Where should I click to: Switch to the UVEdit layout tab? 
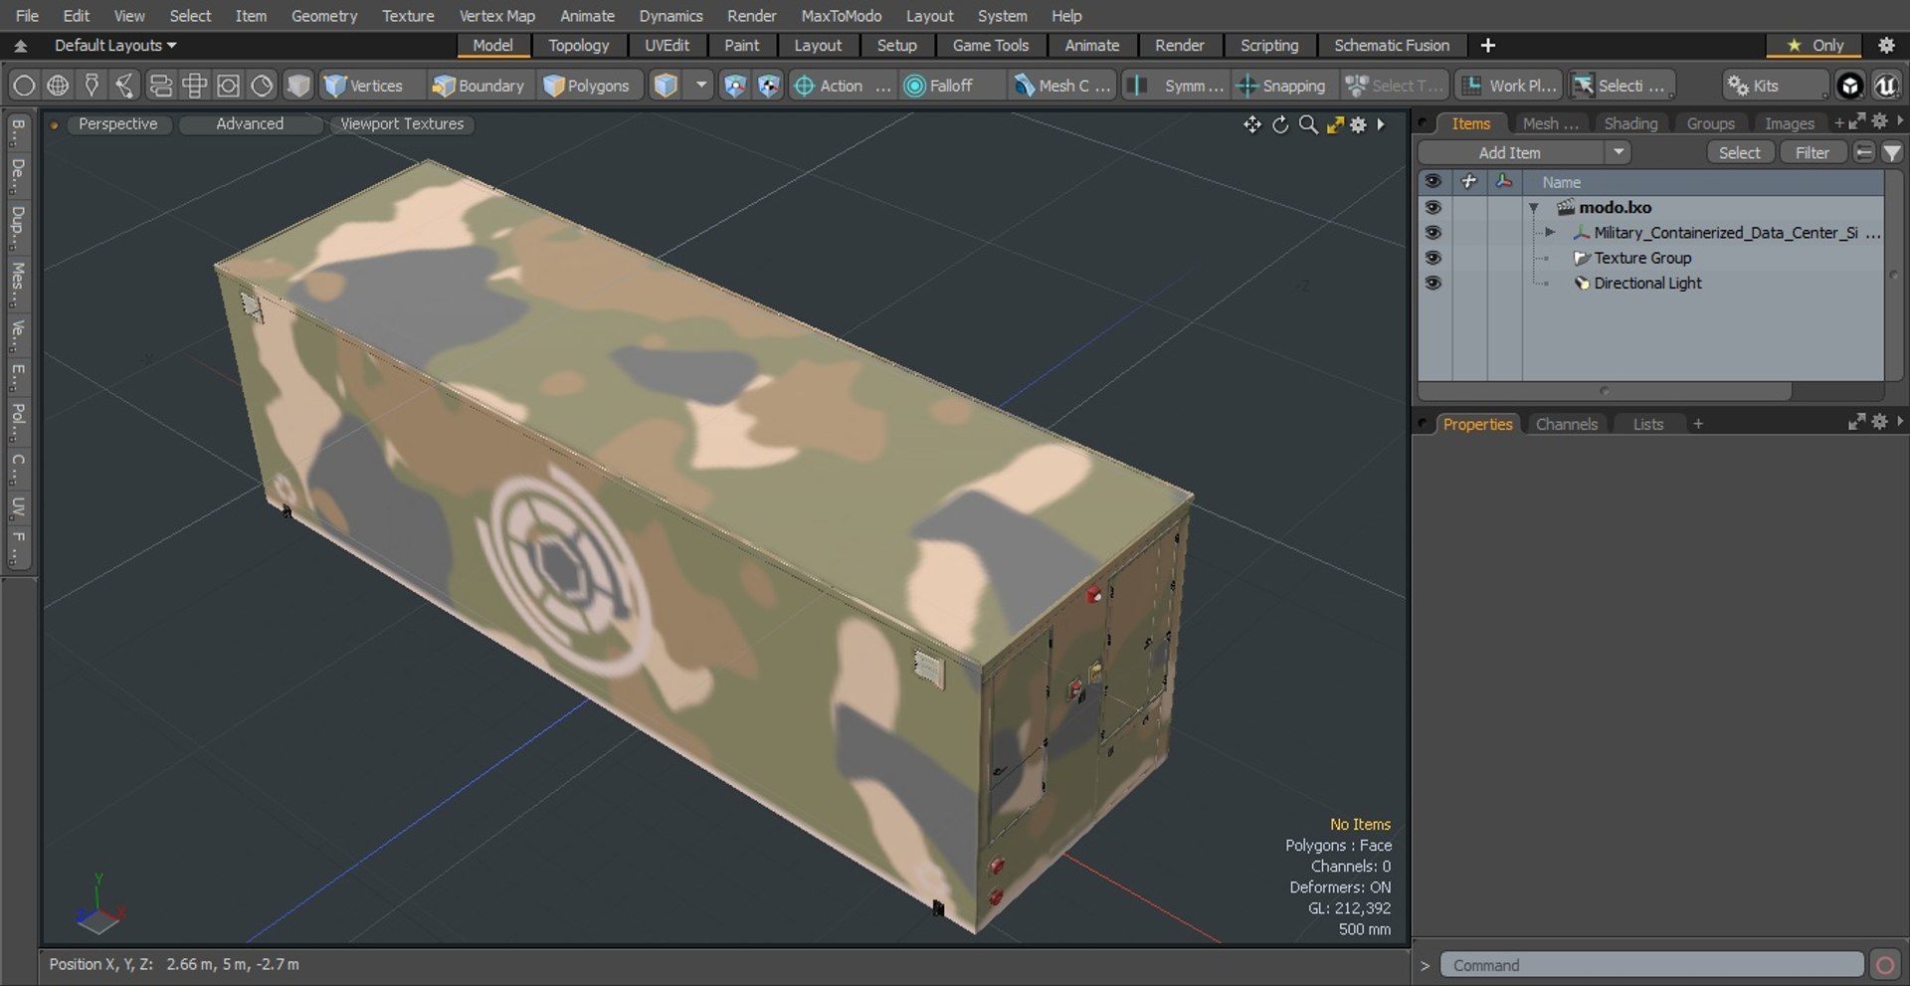[x=667, y=45]
